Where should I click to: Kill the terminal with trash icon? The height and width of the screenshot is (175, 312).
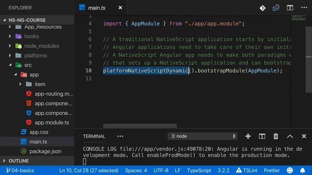(276, 136)
